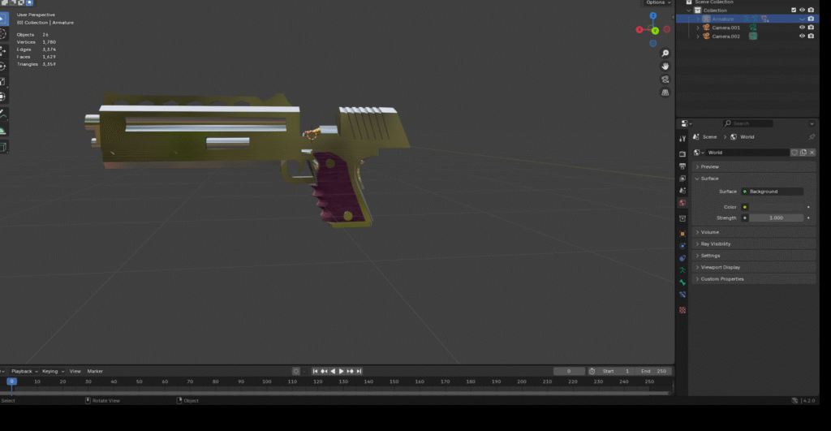The width and height of the screenshot is (831, 431).
Task: Open the Options dropdown in viewport header
Action: (657, 2)
